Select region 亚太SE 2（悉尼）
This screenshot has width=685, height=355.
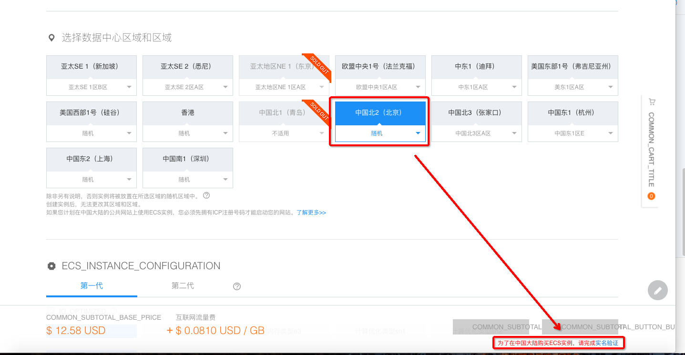pos(188,67)
